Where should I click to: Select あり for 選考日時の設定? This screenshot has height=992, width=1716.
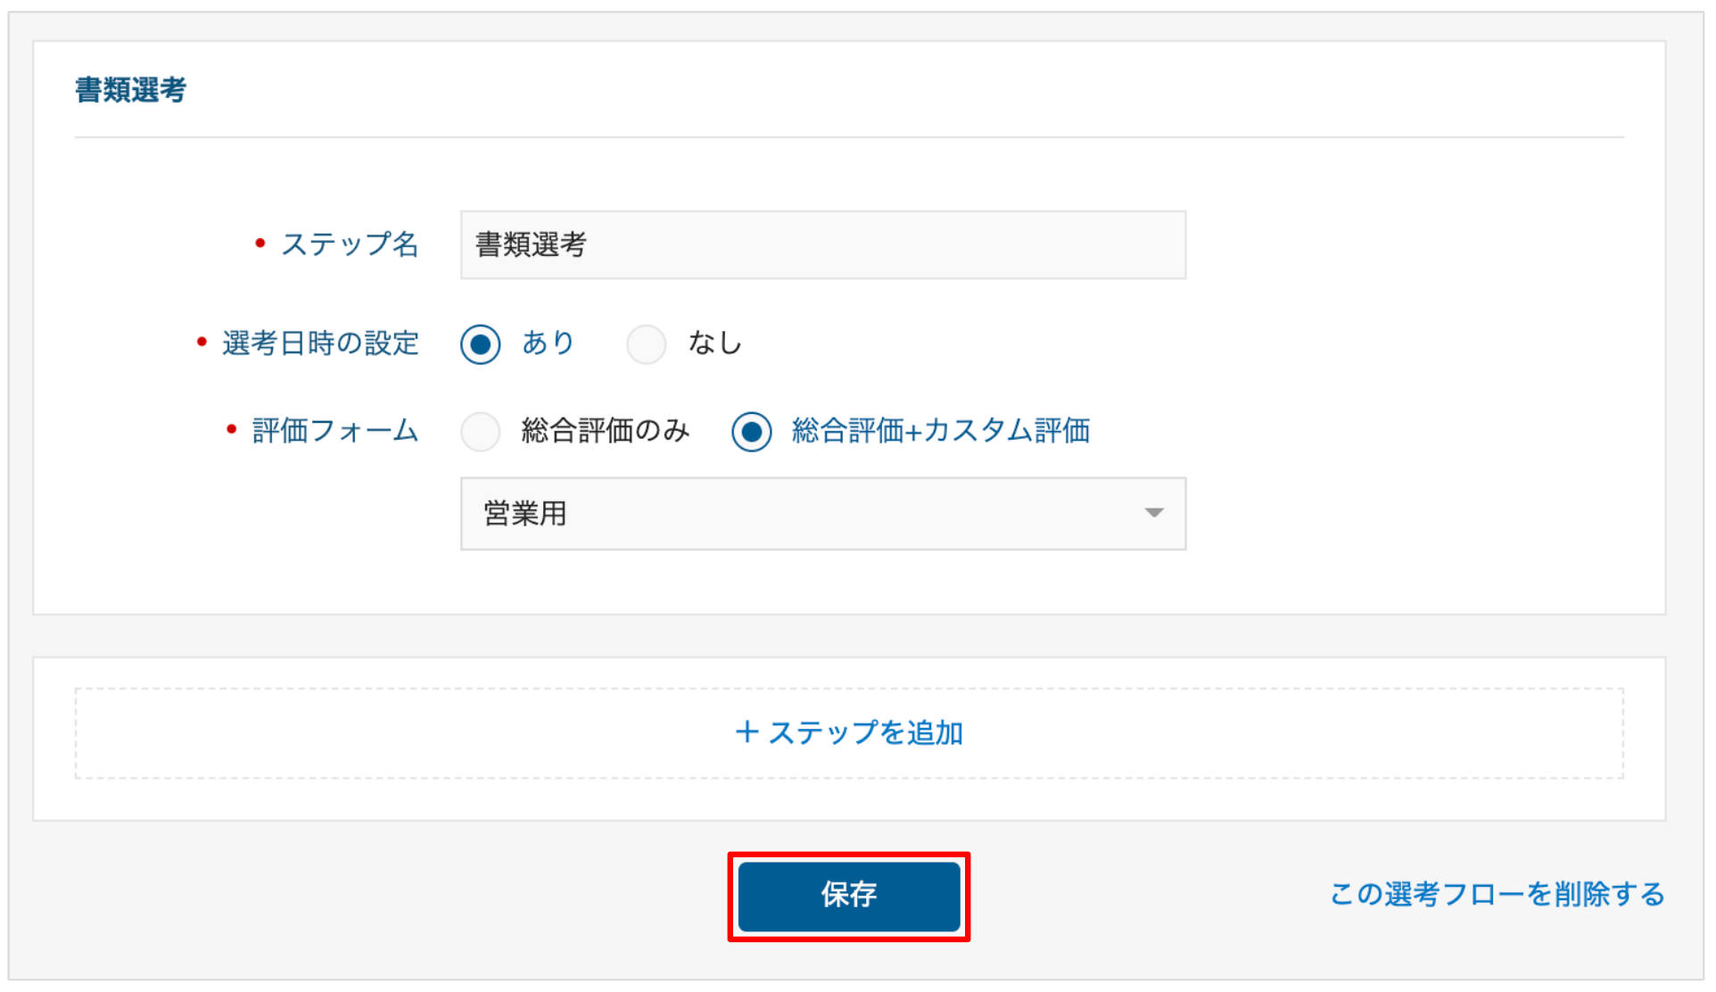(480, 344)
